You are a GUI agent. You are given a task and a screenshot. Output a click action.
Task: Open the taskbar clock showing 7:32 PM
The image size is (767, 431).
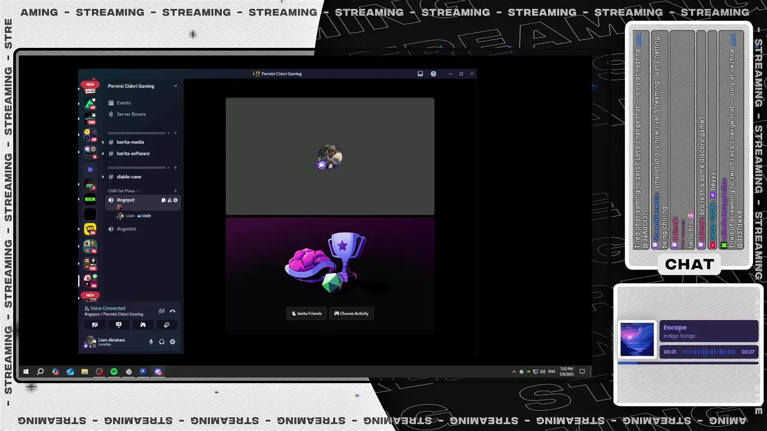click(566, 372)
